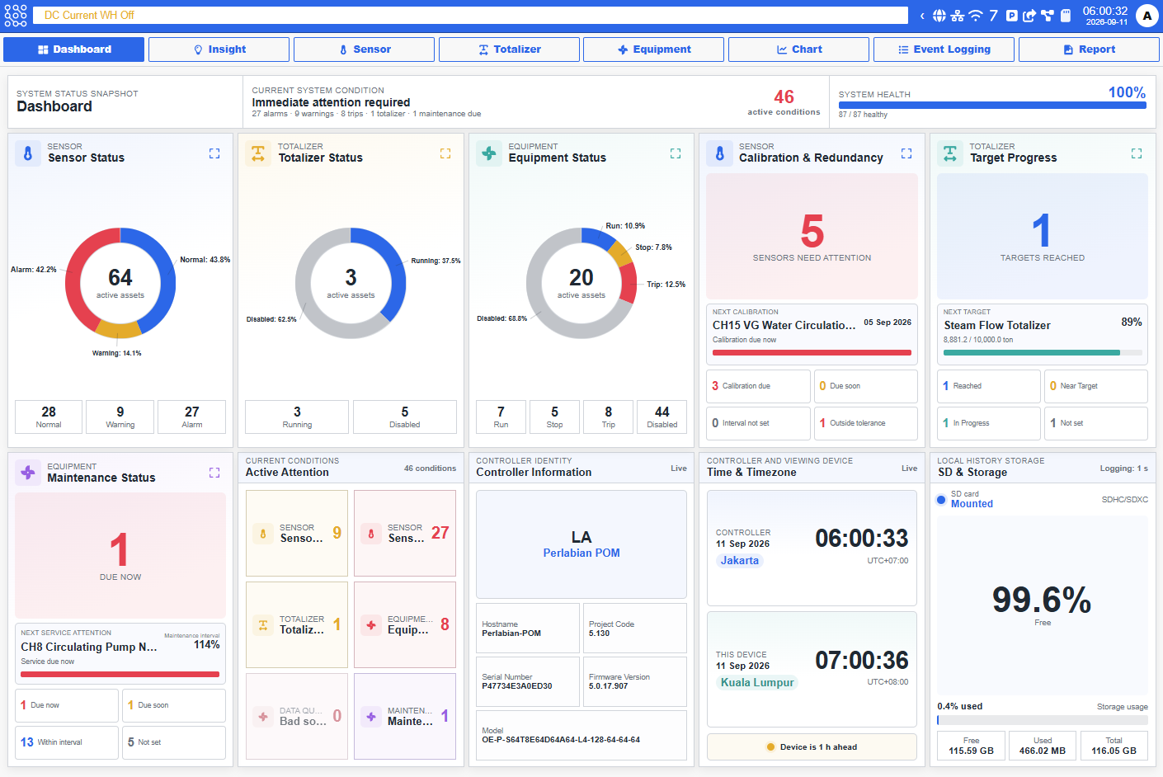Click the SD card icon in header
The height and width of the screenshot is (777, 1163).
1066,16
